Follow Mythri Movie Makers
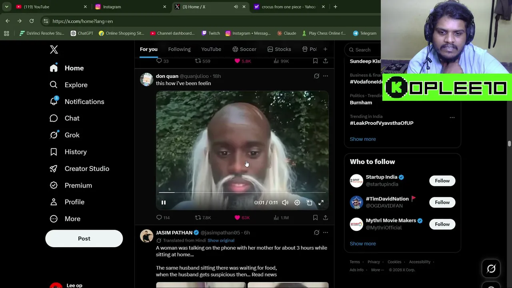Viewport: 512px width, 288px height. coord(442,224)
